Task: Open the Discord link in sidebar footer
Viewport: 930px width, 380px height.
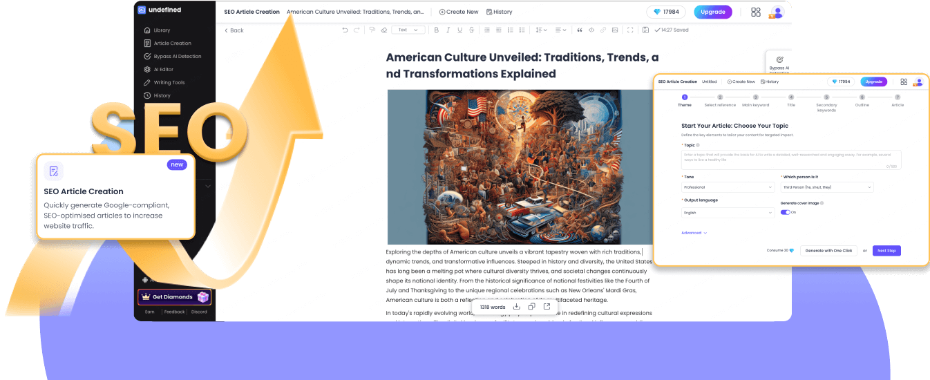Action: (199, 312)
